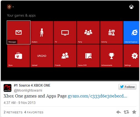The height and width of the screenshot is (117, 140).
Task: Open the Party tile
Action: [88, 32]
